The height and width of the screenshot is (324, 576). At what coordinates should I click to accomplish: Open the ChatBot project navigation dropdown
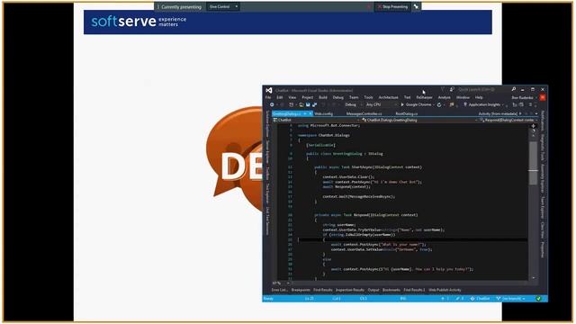point(316,120)
